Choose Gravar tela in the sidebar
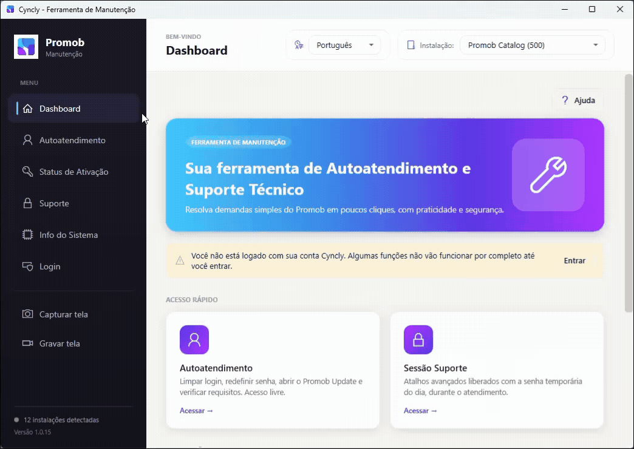 pyautogui.click(x=73, y=343)
